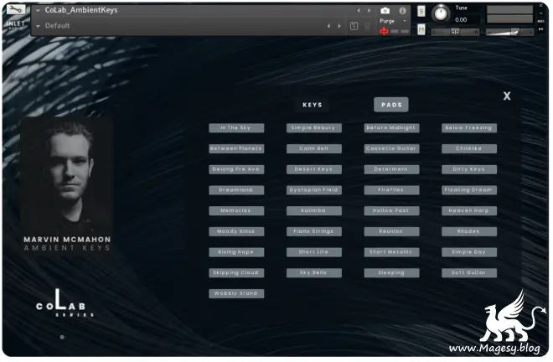The height and width of the screenshot is (362, 553).
Task: Pick the Heaven Harp preset
Action: click(468, 210)
